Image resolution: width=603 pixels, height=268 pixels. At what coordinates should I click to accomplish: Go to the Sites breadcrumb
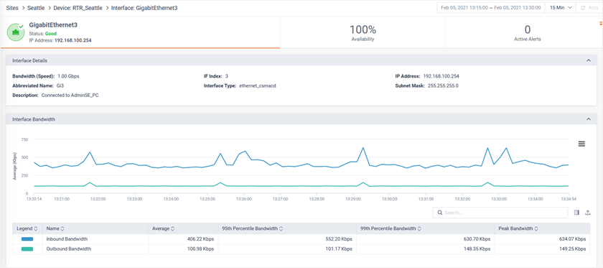point(12,8)
